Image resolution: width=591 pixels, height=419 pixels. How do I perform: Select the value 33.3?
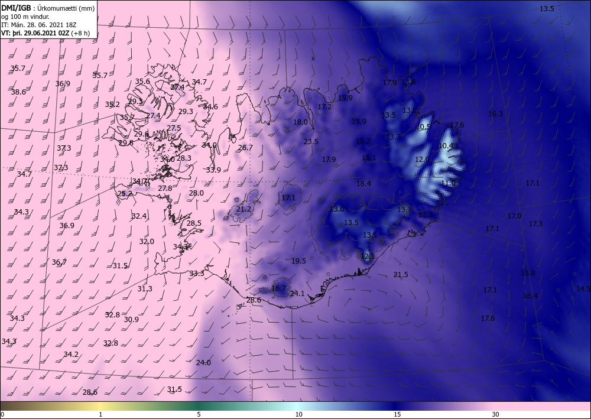coord(197,273)
